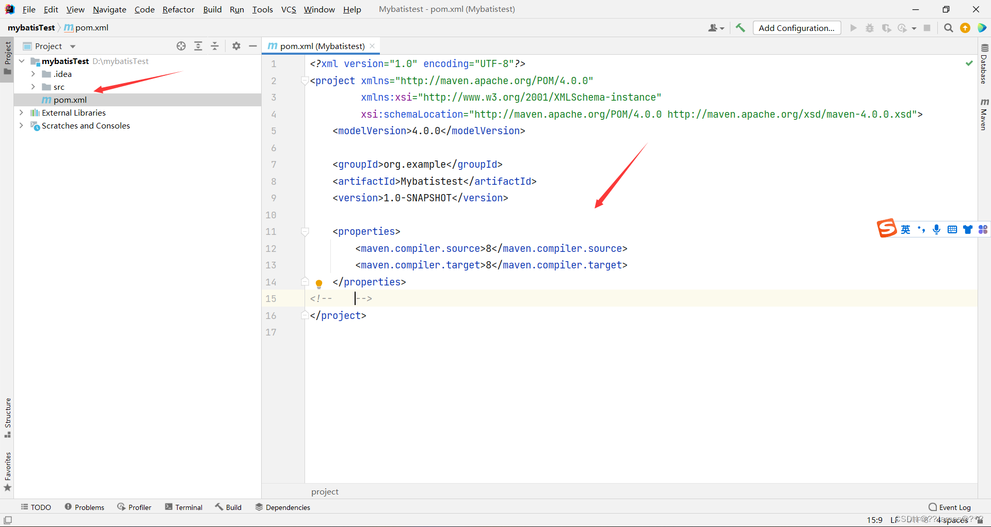Click the yellow intention light bulb
The height and width of the screenshot is (527, 991).
pos(319,283)
